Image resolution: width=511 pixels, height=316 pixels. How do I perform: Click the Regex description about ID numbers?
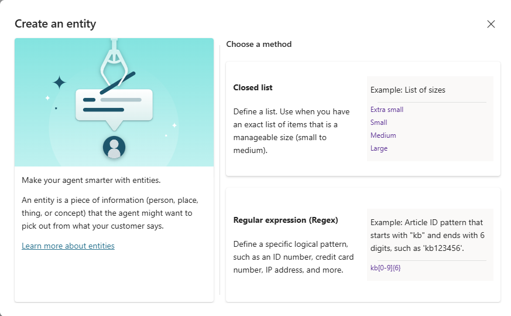pos(291,257)
